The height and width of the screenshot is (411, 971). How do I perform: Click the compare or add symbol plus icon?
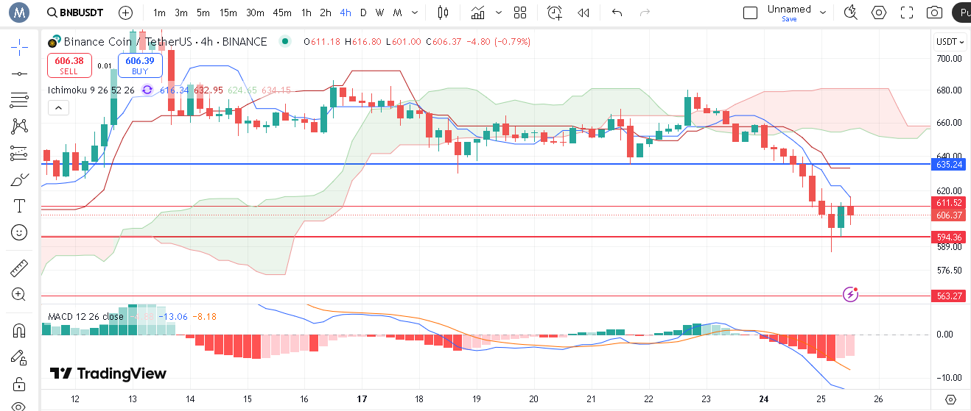[x=126, y=12]
